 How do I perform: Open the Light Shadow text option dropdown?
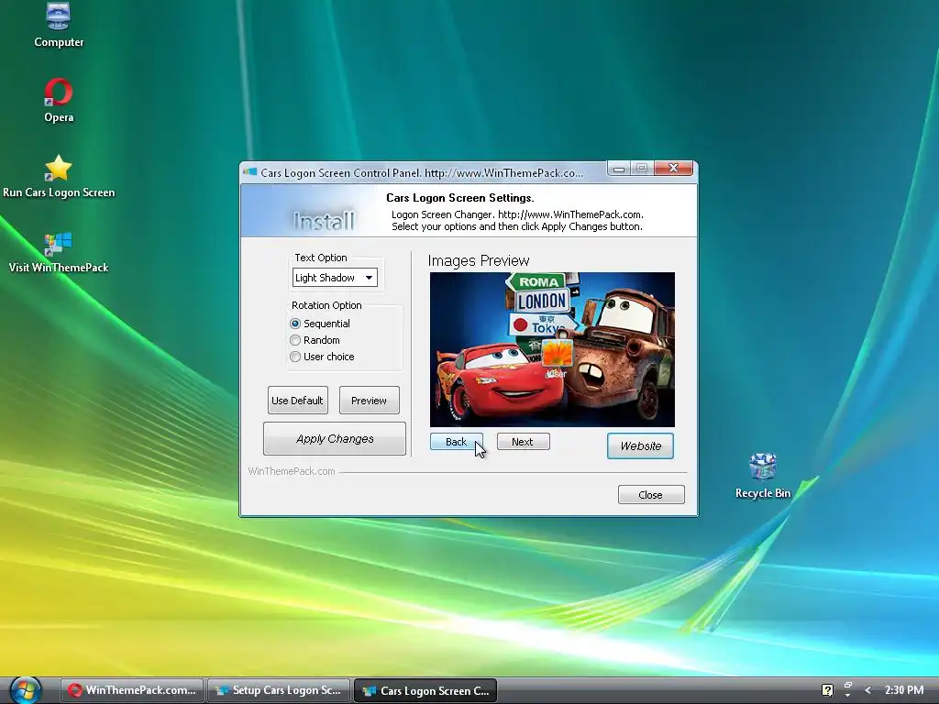[335, 277]
